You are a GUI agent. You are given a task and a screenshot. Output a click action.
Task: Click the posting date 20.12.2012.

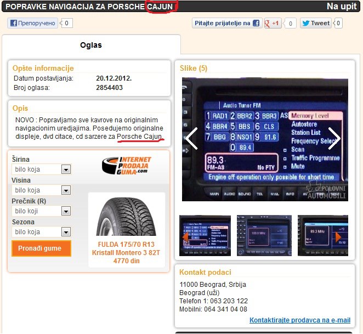pyautogui.click(x=114, y=78)
